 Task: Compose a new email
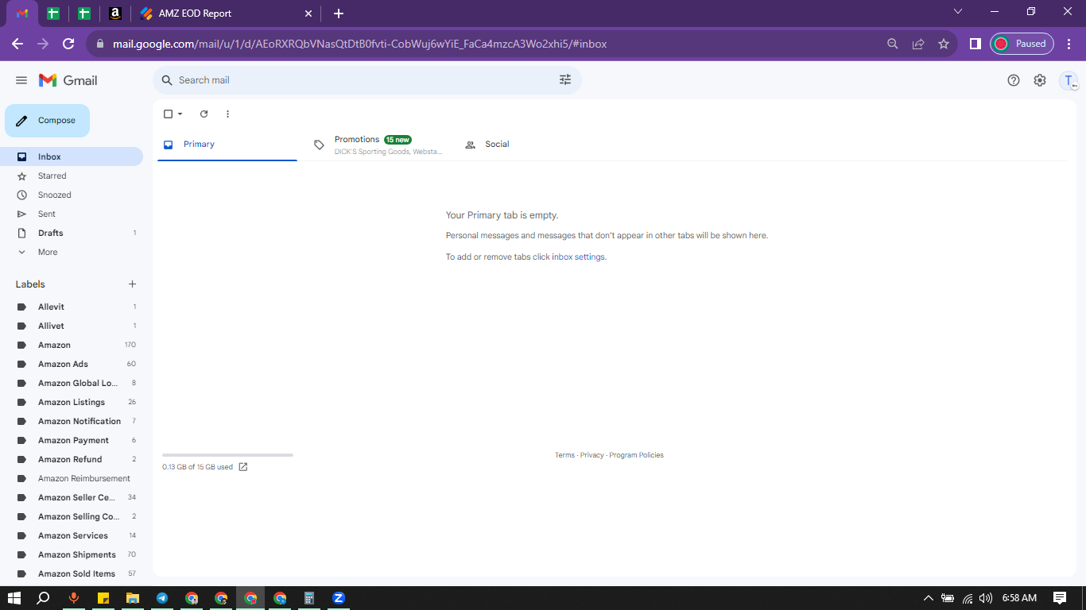pyautogui.click(x=48, y=121)
